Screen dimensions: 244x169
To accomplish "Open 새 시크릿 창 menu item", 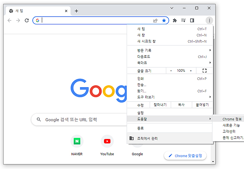I will click(170, 41).
